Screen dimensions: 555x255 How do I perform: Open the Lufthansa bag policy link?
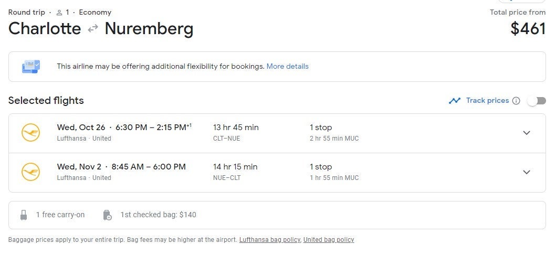click(x=270, y=240)
